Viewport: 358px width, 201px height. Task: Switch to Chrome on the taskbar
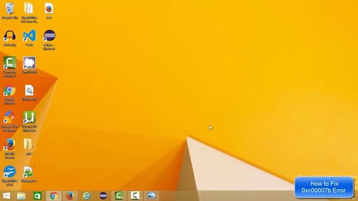[x=54, y=196]
